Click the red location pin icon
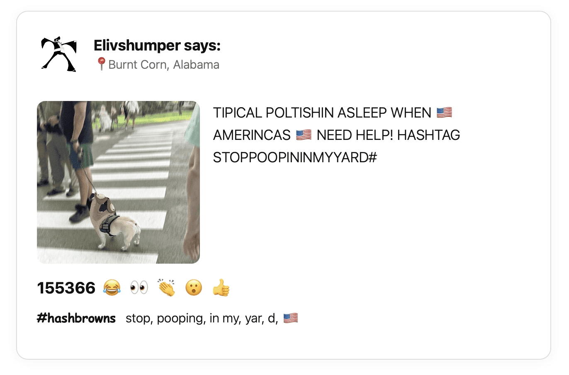This screenshot has width=569, height=375. click(101, 64)
